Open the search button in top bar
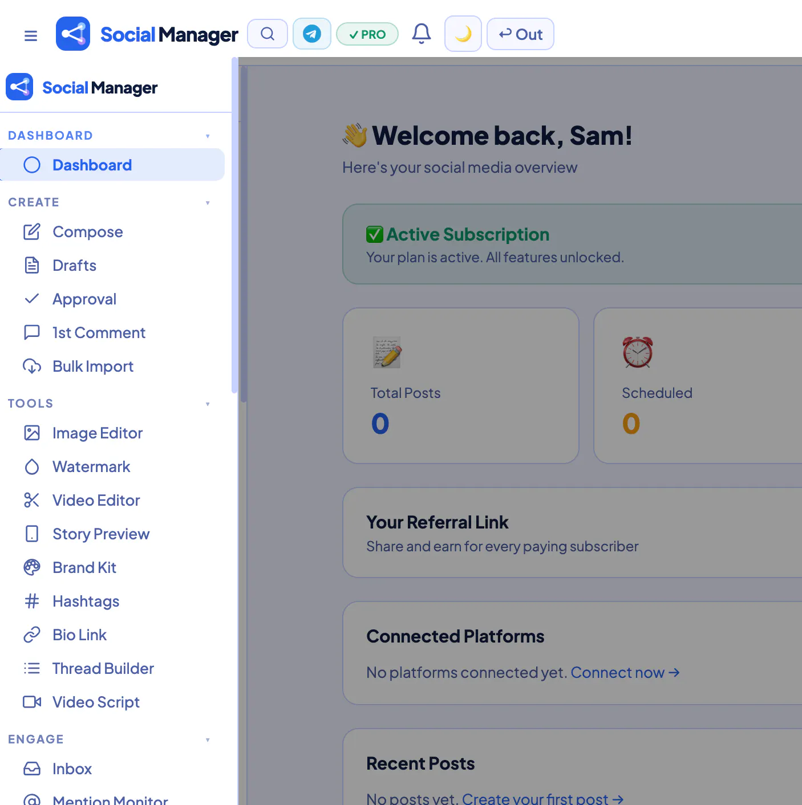Screen dimensions: 802x805 268,34
